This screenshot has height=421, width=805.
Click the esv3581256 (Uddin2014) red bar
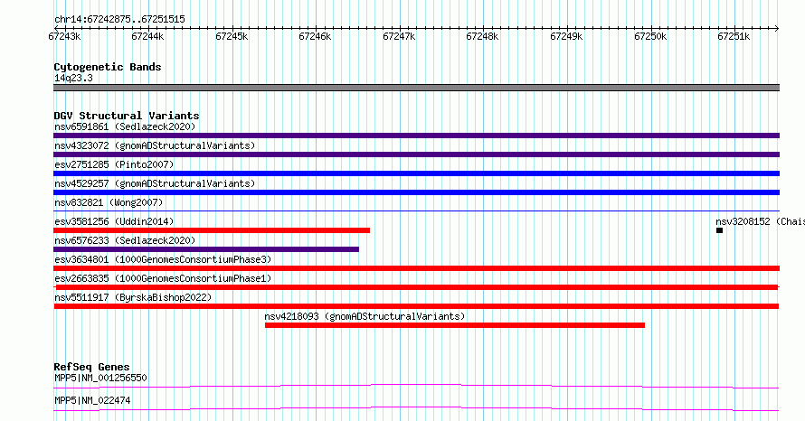[212, 230]
